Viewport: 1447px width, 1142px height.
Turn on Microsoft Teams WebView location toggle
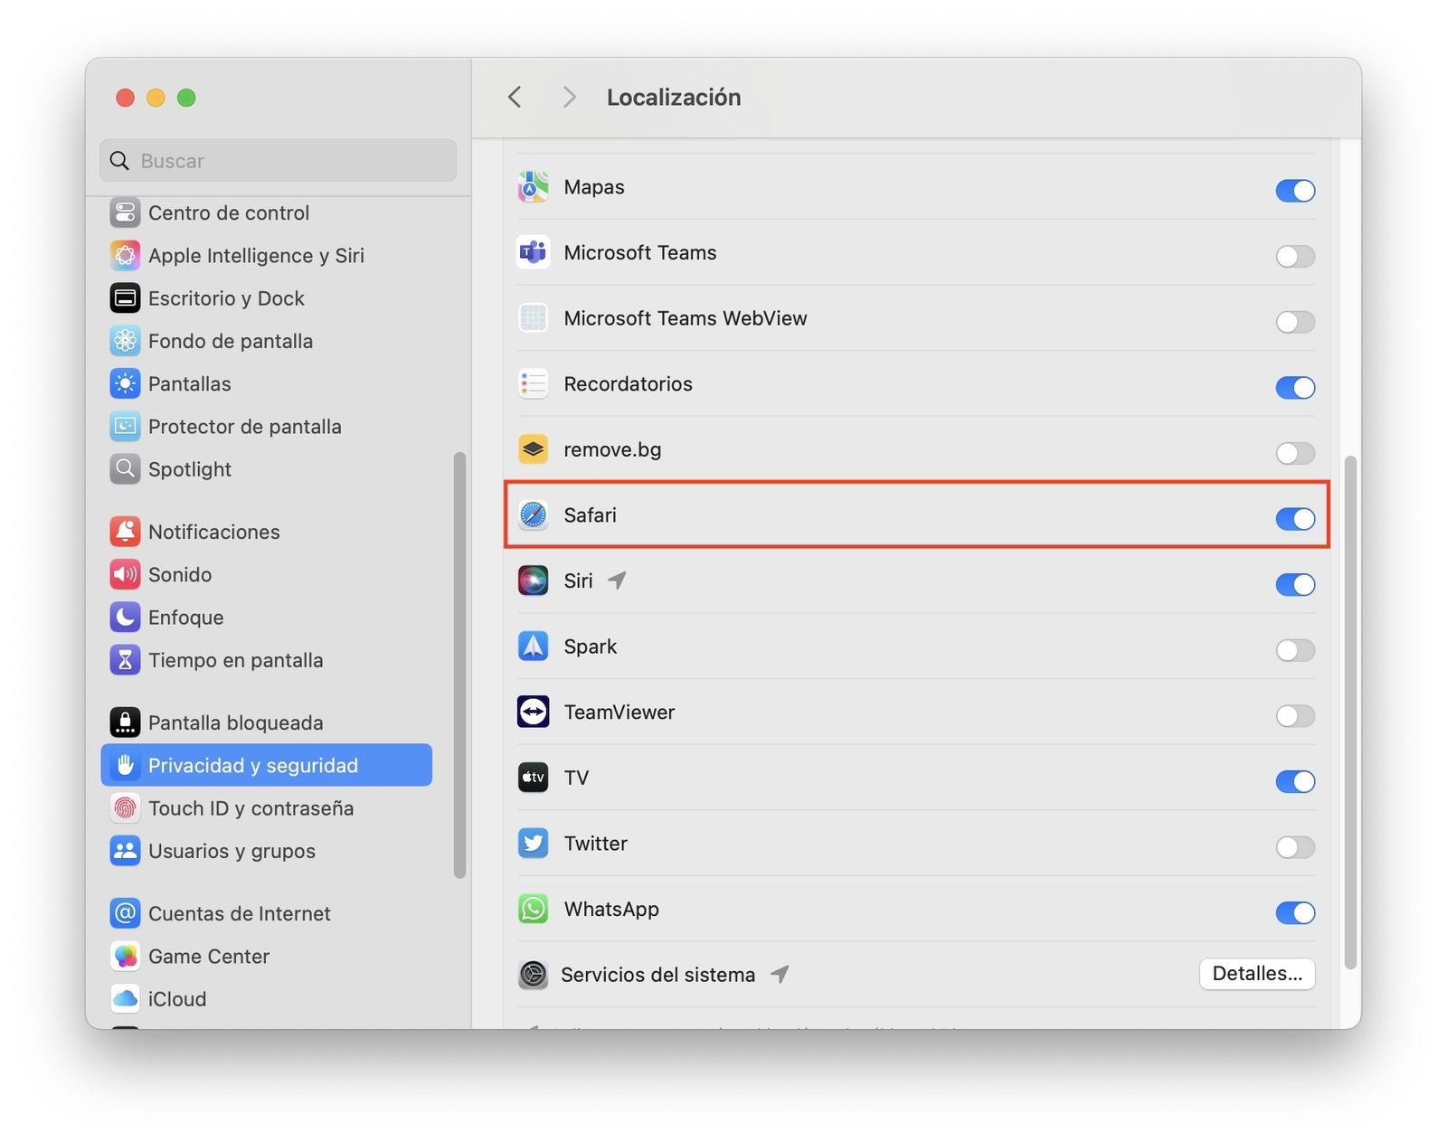[x=1295, y=322]
